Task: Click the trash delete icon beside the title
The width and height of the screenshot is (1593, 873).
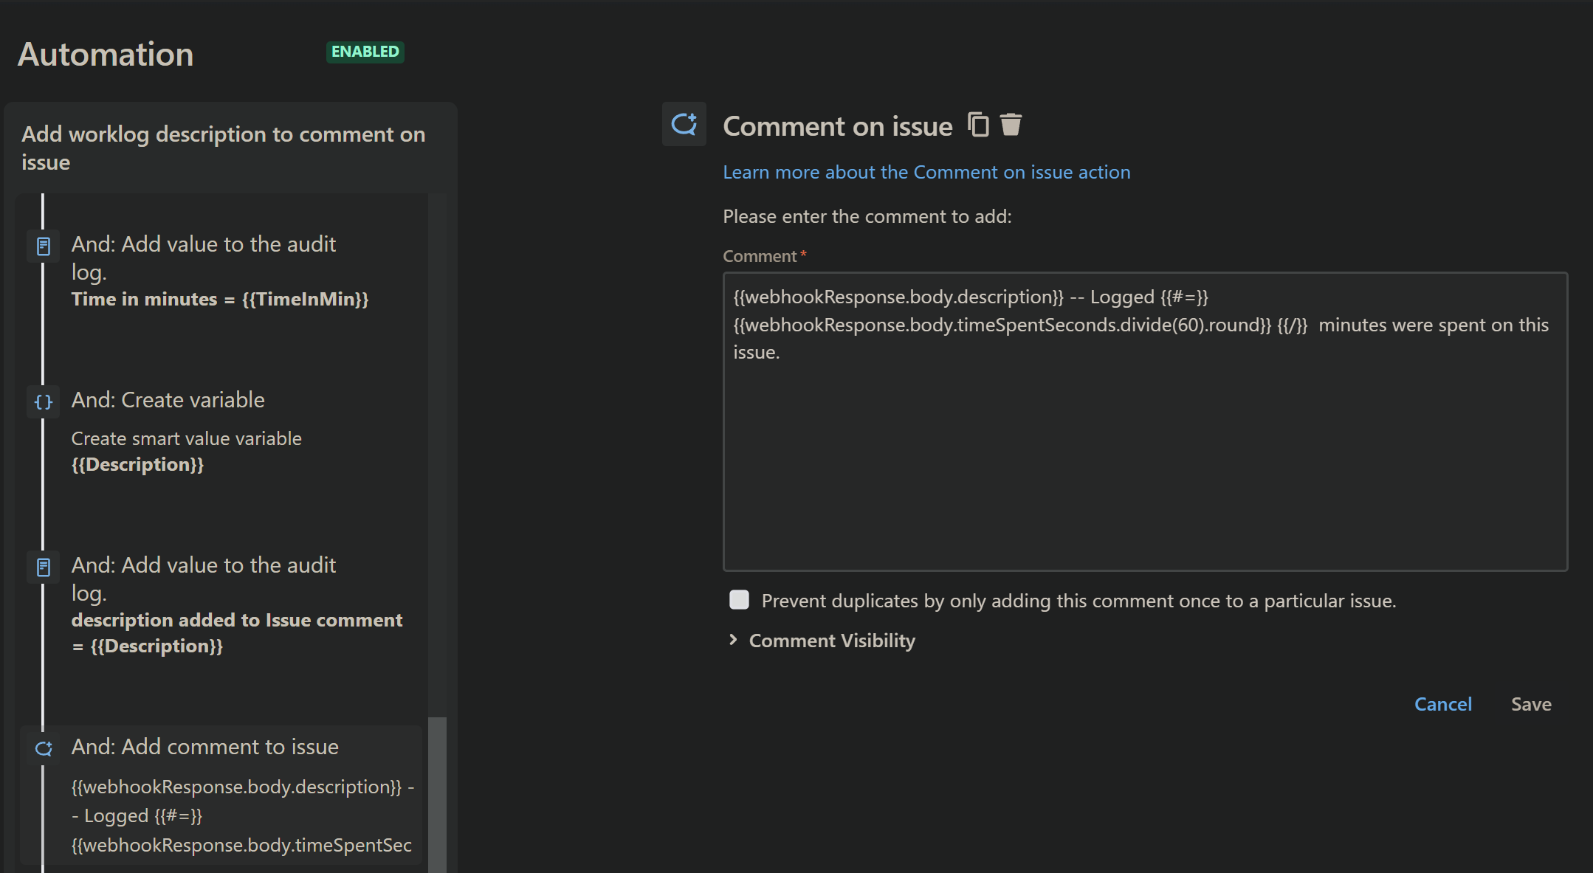Action: click(1011, 125)
